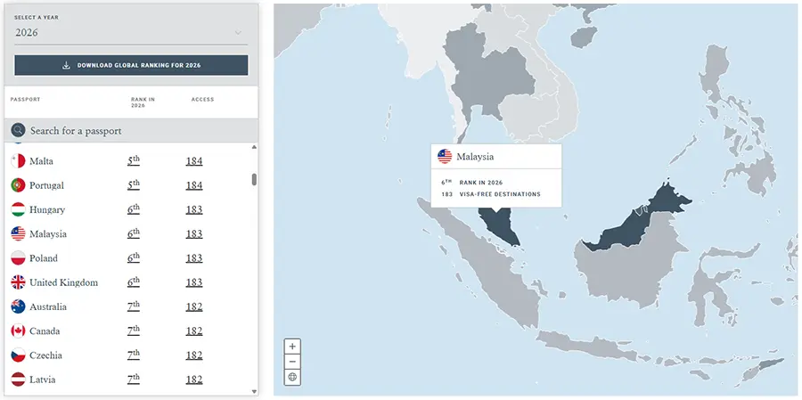Viewport: 802px width, 400px height.
Task: Click the Rank in 2026 column header
Action: coord(143,102)
